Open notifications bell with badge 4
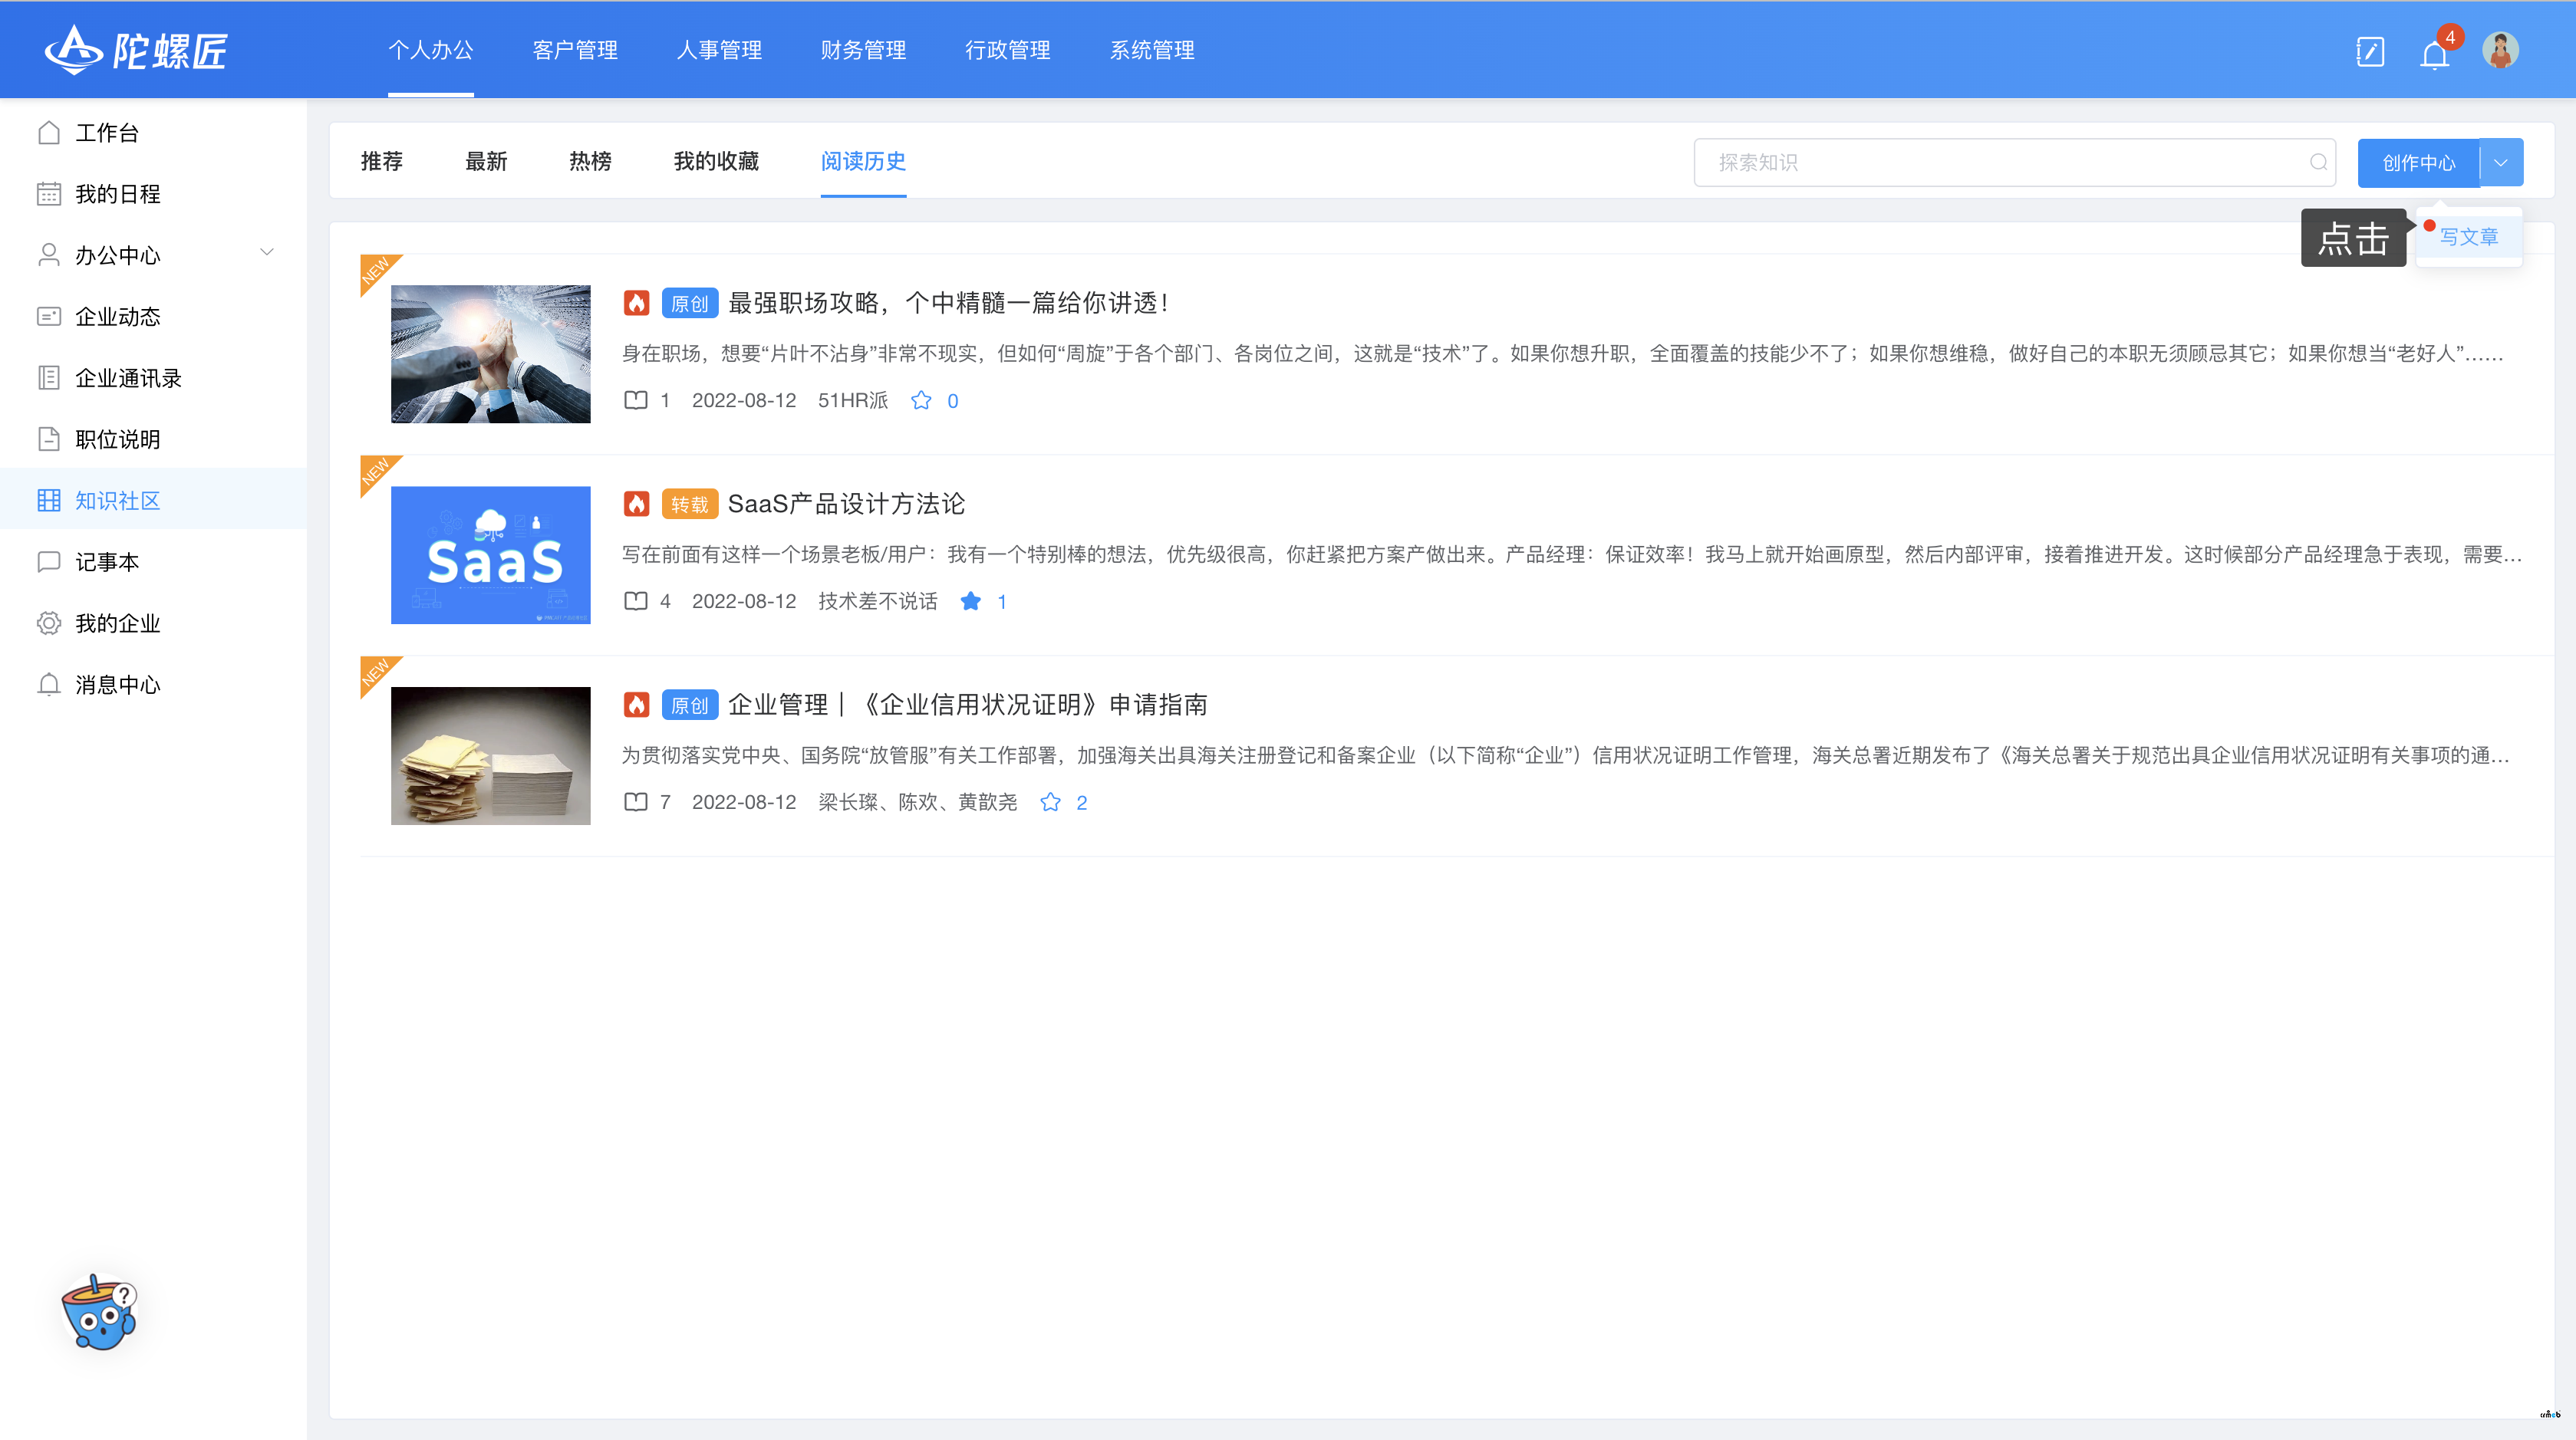2576x1440 pixels. point(2435,53)
